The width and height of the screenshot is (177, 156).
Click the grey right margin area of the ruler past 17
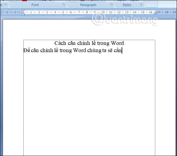166,12
